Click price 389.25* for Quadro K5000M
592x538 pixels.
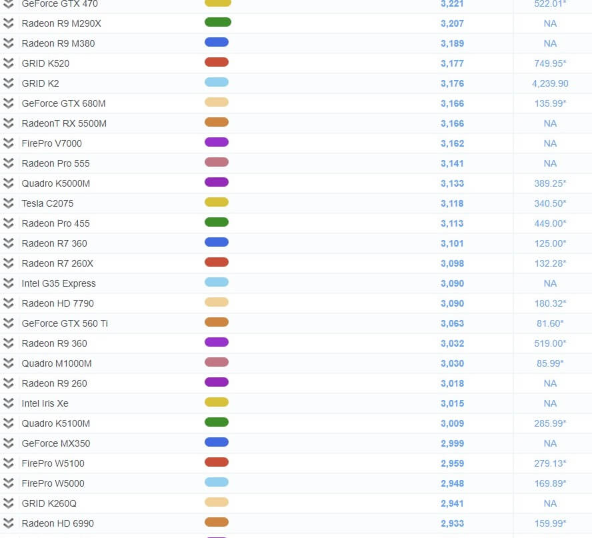(550, 183)
